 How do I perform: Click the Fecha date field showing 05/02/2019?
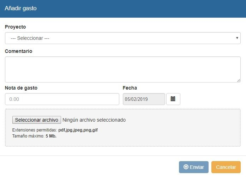(144, 99)
